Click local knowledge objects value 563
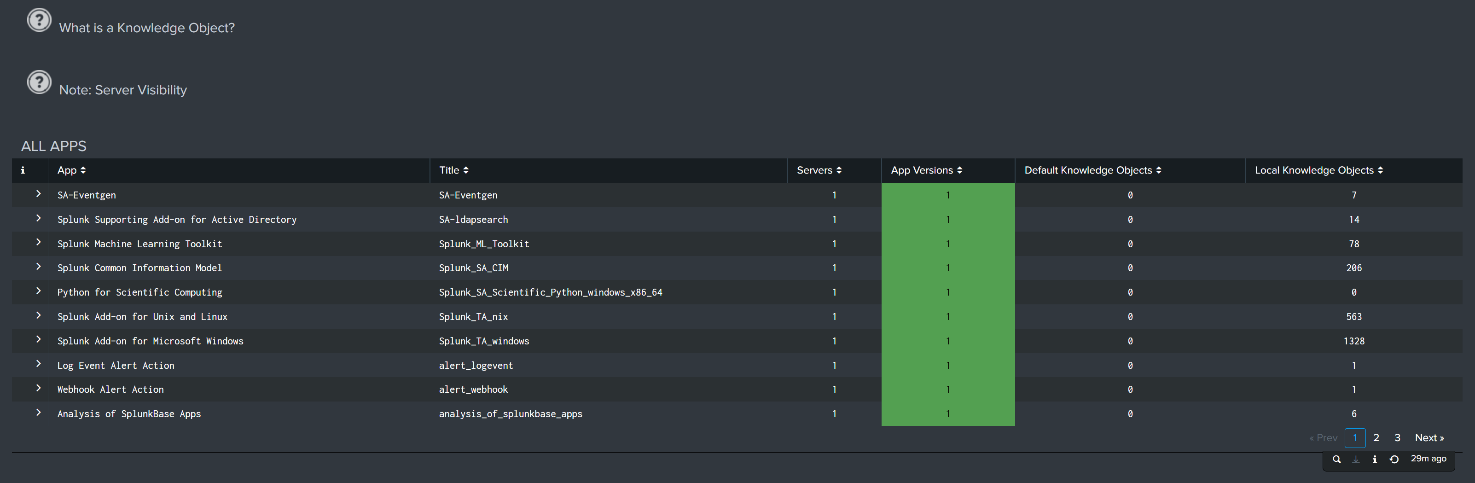The height and width of the screenshot is (483, 1475). [1353, 316]
